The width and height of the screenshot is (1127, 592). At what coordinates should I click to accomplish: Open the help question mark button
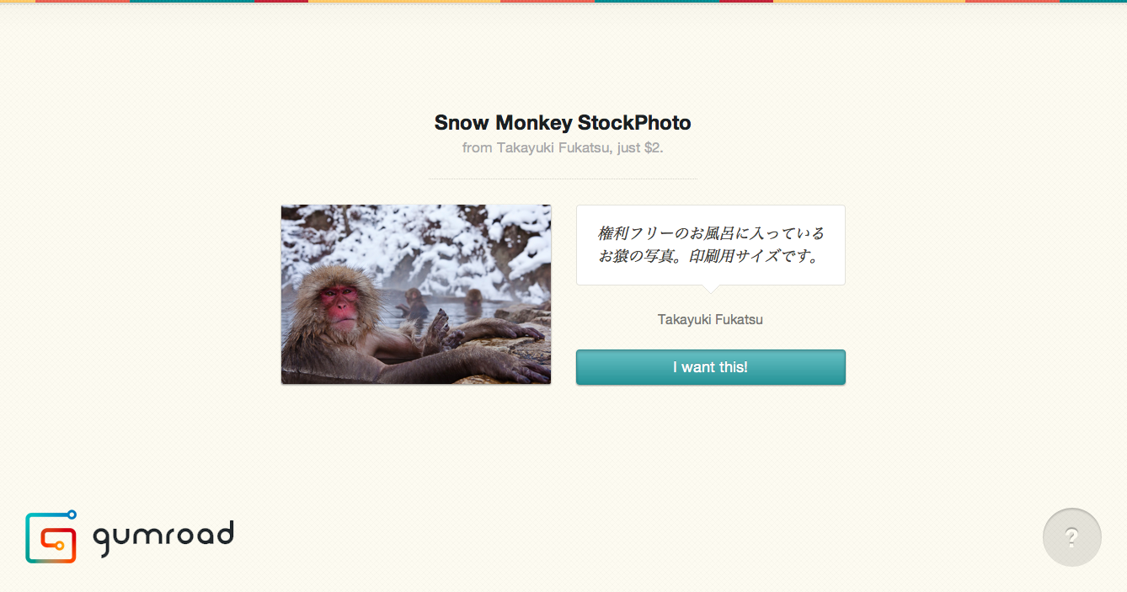[x=1071, y=537]
